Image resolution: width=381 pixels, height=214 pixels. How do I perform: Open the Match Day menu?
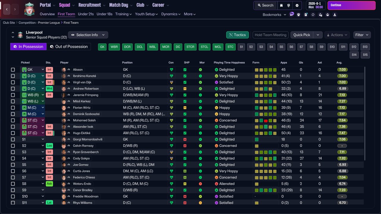[x=121, y=5]
